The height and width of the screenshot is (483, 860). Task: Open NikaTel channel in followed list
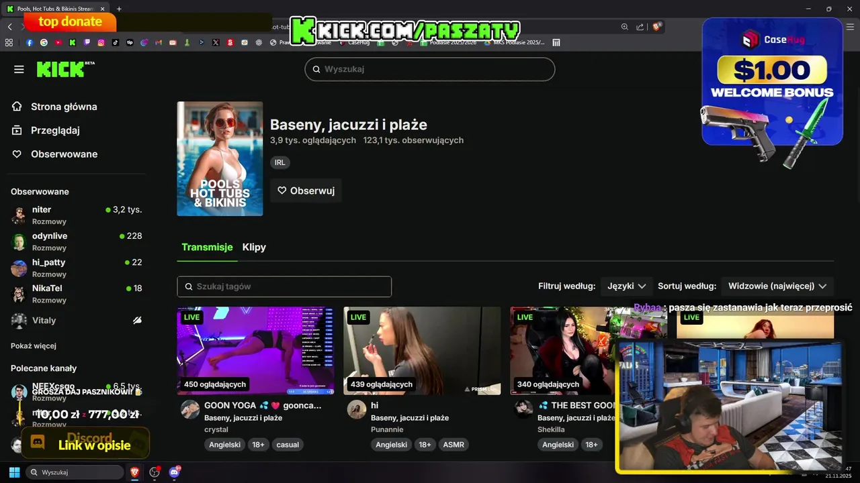coord(77,294)
